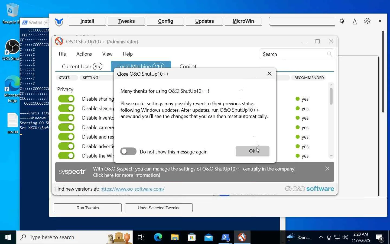This screenshot has height=244, width=390.
Task: Click the magnifier icon in ShutUp10++ search
Action: coord(329,54)
